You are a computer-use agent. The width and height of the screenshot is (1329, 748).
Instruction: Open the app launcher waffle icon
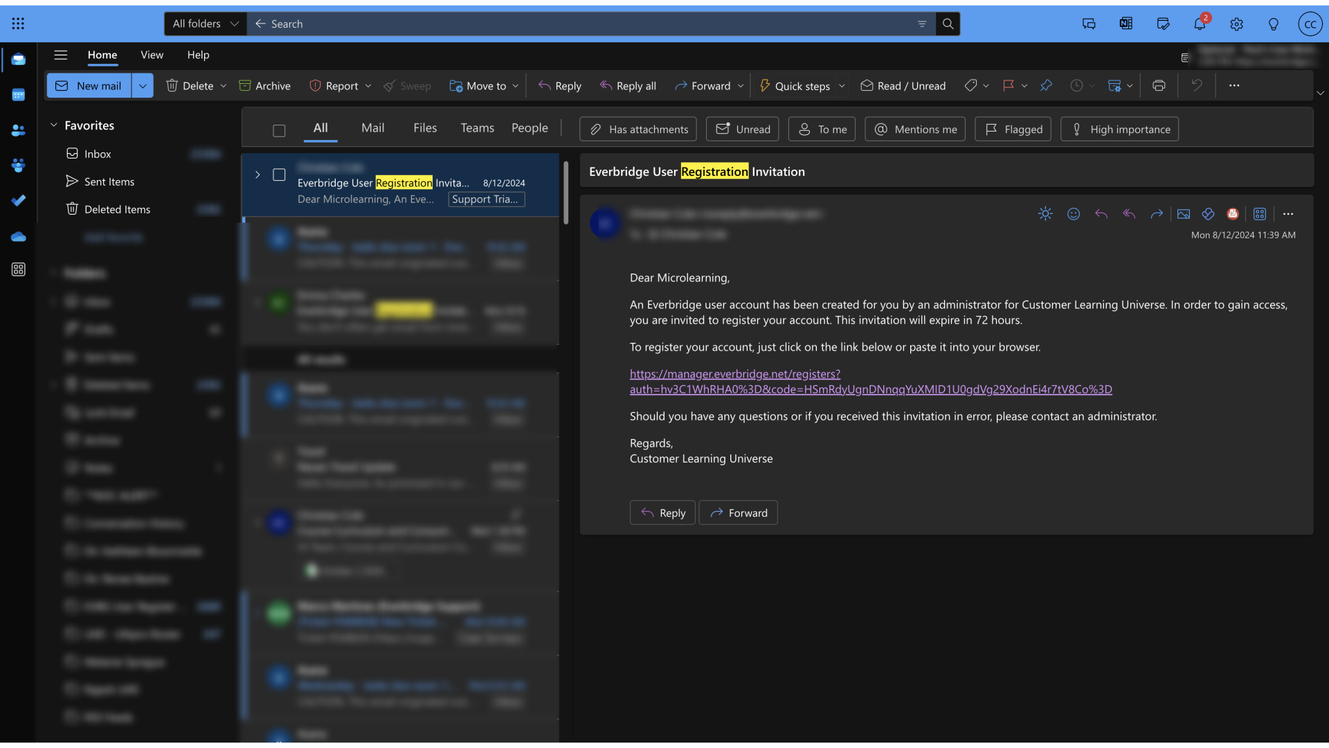click(18, 24)
